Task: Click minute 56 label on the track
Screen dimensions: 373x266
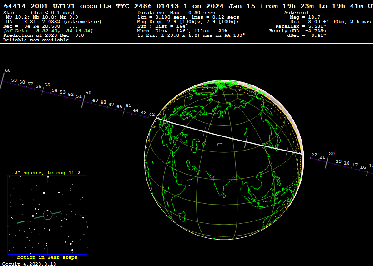Action: (x=39, y=86)
